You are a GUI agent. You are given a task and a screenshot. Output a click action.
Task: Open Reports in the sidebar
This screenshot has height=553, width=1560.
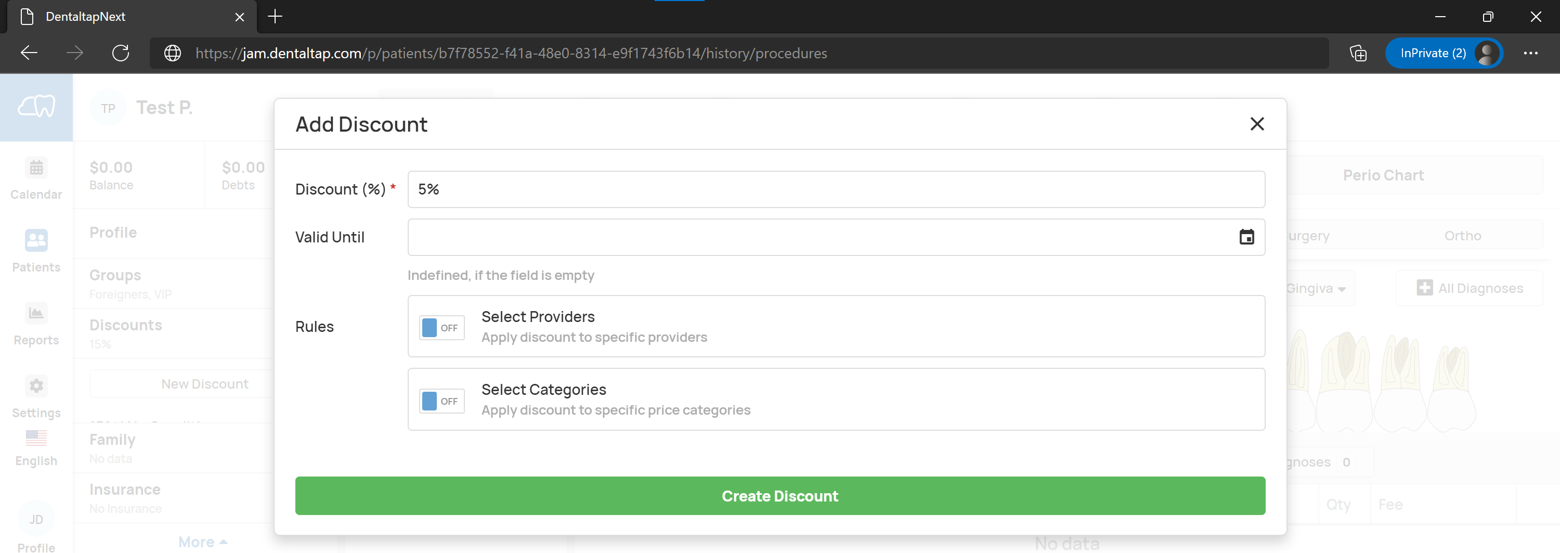(x=36, y=325)
